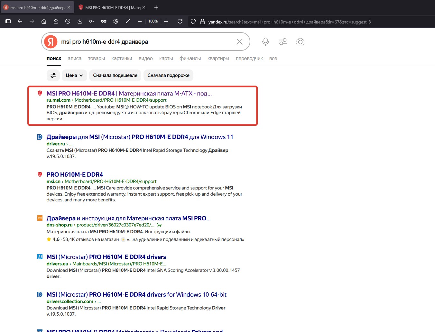Viewport: 435px width, 332px height.
Task: Open ru.msi.com support path link
Action: 106,100
